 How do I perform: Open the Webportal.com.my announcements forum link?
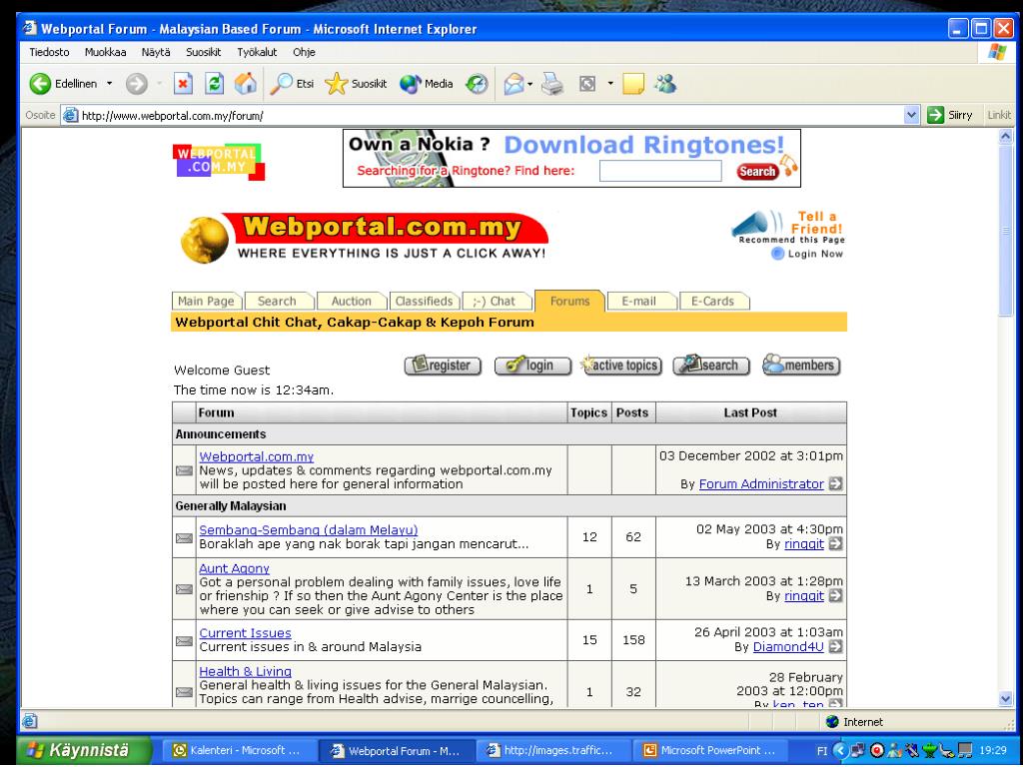(257, 456)
